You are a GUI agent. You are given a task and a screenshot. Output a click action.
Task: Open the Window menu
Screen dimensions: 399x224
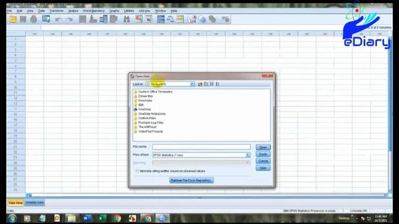point(160,11)
